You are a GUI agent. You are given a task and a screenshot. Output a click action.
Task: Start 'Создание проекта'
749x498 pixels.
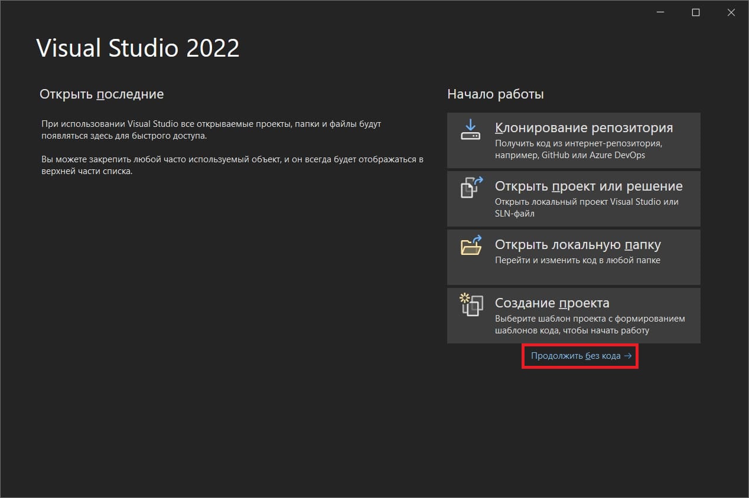point(574,316)
